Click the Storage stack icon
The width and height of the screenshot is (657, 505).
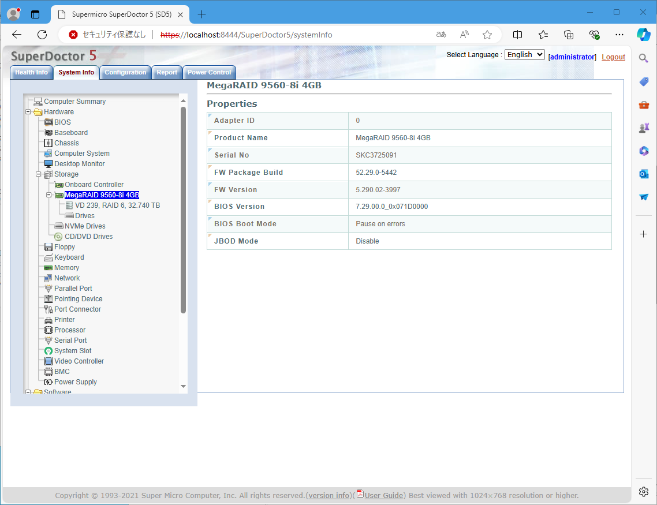(x=48, y=174)
